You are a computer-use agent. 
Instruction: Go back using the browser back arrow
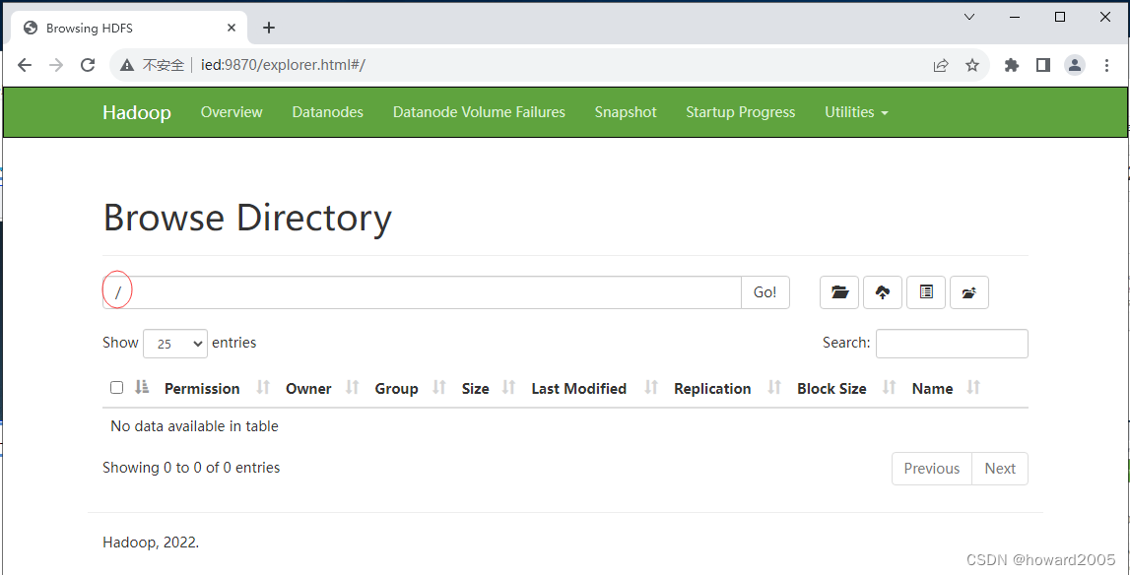tap(25, 65)
